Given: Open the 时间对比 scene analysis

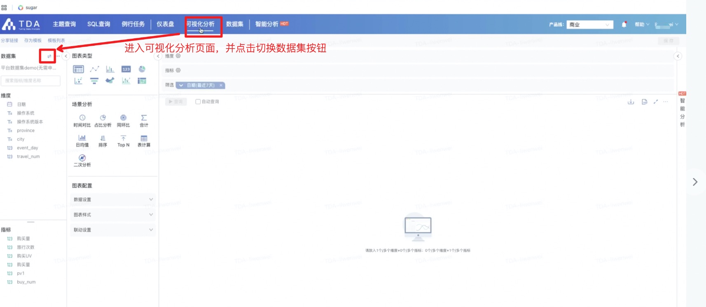Looking at the screenshot, I should coord(82,121).
